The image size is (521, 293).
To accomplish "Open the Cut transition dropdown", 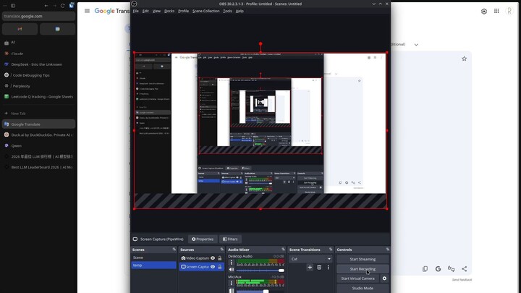I will 310,259.
